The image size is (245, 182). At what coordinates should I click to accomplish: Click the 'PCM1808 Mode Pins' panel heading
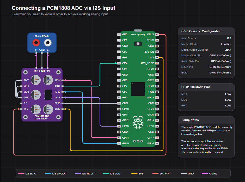[196, 87]
